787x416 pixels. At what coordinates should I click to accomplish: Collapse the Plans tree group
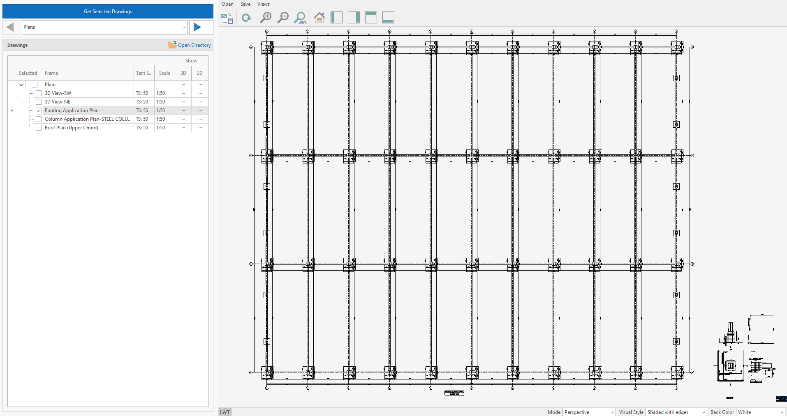[21, 85]
